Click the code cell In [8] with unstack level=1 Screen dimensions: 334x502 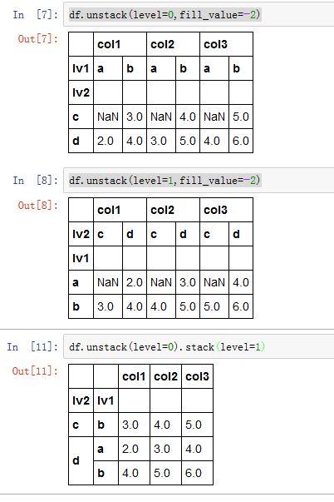pos(199,181)
